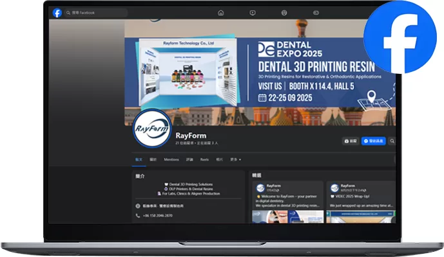
Task: Switch to the Reels tab
Action: (204, 159)
